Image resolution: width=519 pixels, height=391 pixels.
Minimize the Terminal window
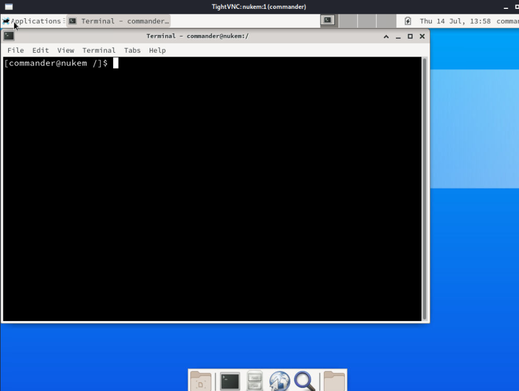[x=398, y=37]
